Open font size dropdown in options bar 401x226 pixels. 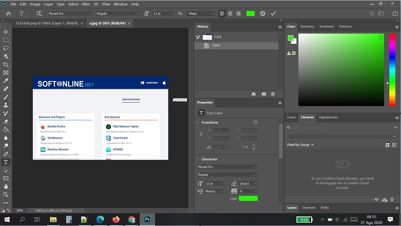pyautogui.click(x=172, y=13)
